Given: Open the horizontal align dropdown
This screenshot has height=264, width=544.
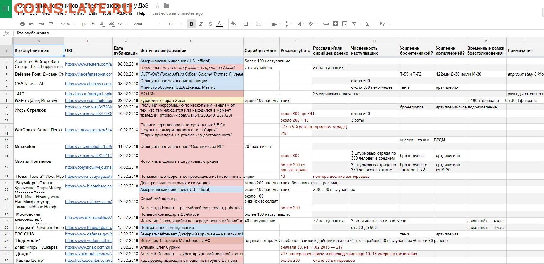Looking at the screenshot, I should 276,24.
